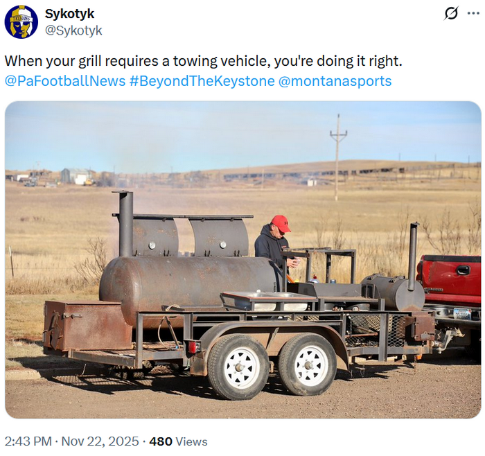Open the 480 Views count
This screenshot has width=485, height=456.
click(x=179, y=441)
